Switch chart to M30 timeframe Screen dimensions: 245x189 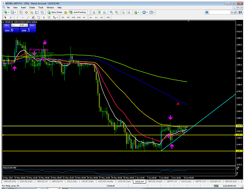pos(79,18)
